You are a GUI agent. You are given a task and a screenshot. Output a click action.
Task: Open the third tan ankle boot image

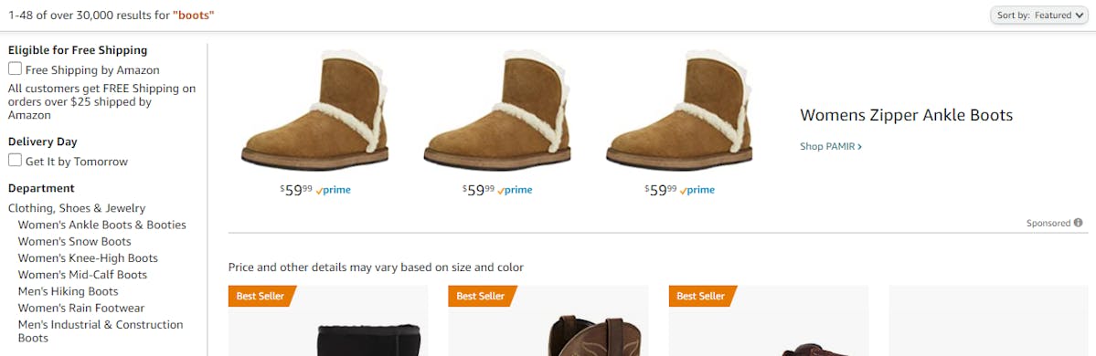point(679,110)
